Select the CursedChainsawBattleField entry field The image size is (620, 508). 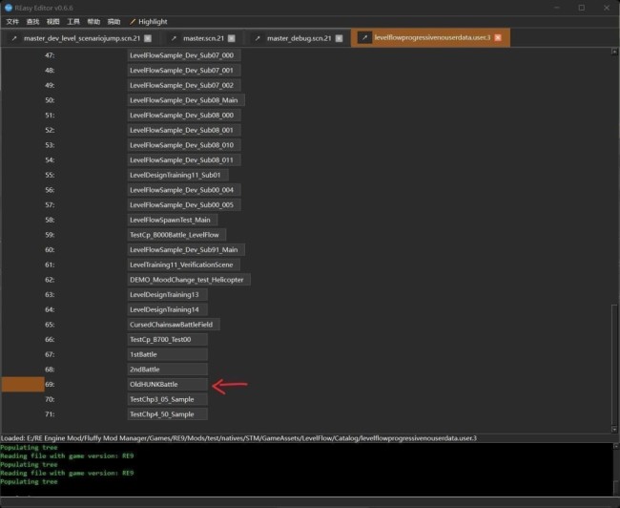174,325
